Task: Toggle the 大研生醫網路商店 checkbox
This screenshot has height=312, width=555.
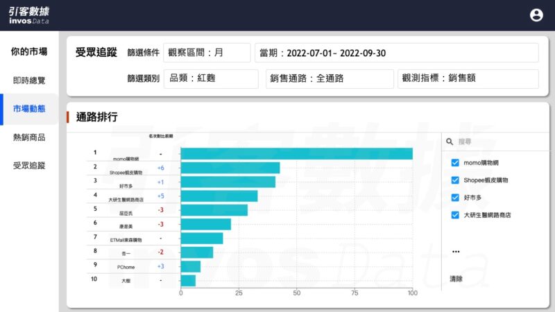Action: 455,215
